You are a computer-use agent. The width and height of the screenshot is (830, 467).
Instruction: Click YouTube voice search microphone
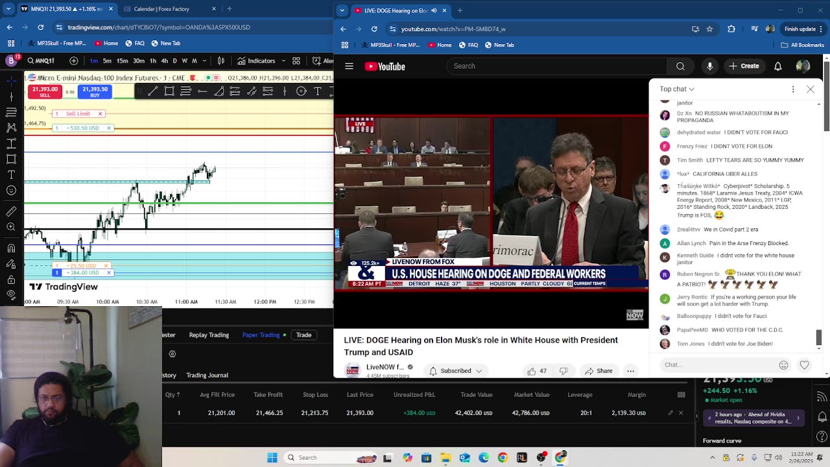click(x=709, y=66)
